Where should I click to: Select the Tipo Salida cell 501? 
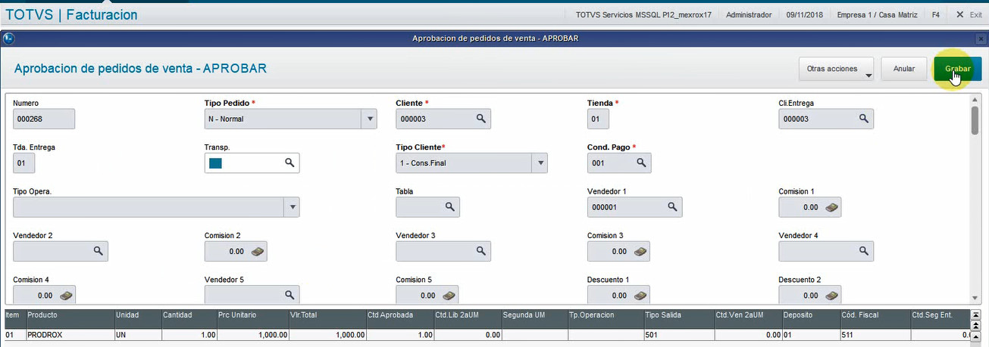[678, 333]
